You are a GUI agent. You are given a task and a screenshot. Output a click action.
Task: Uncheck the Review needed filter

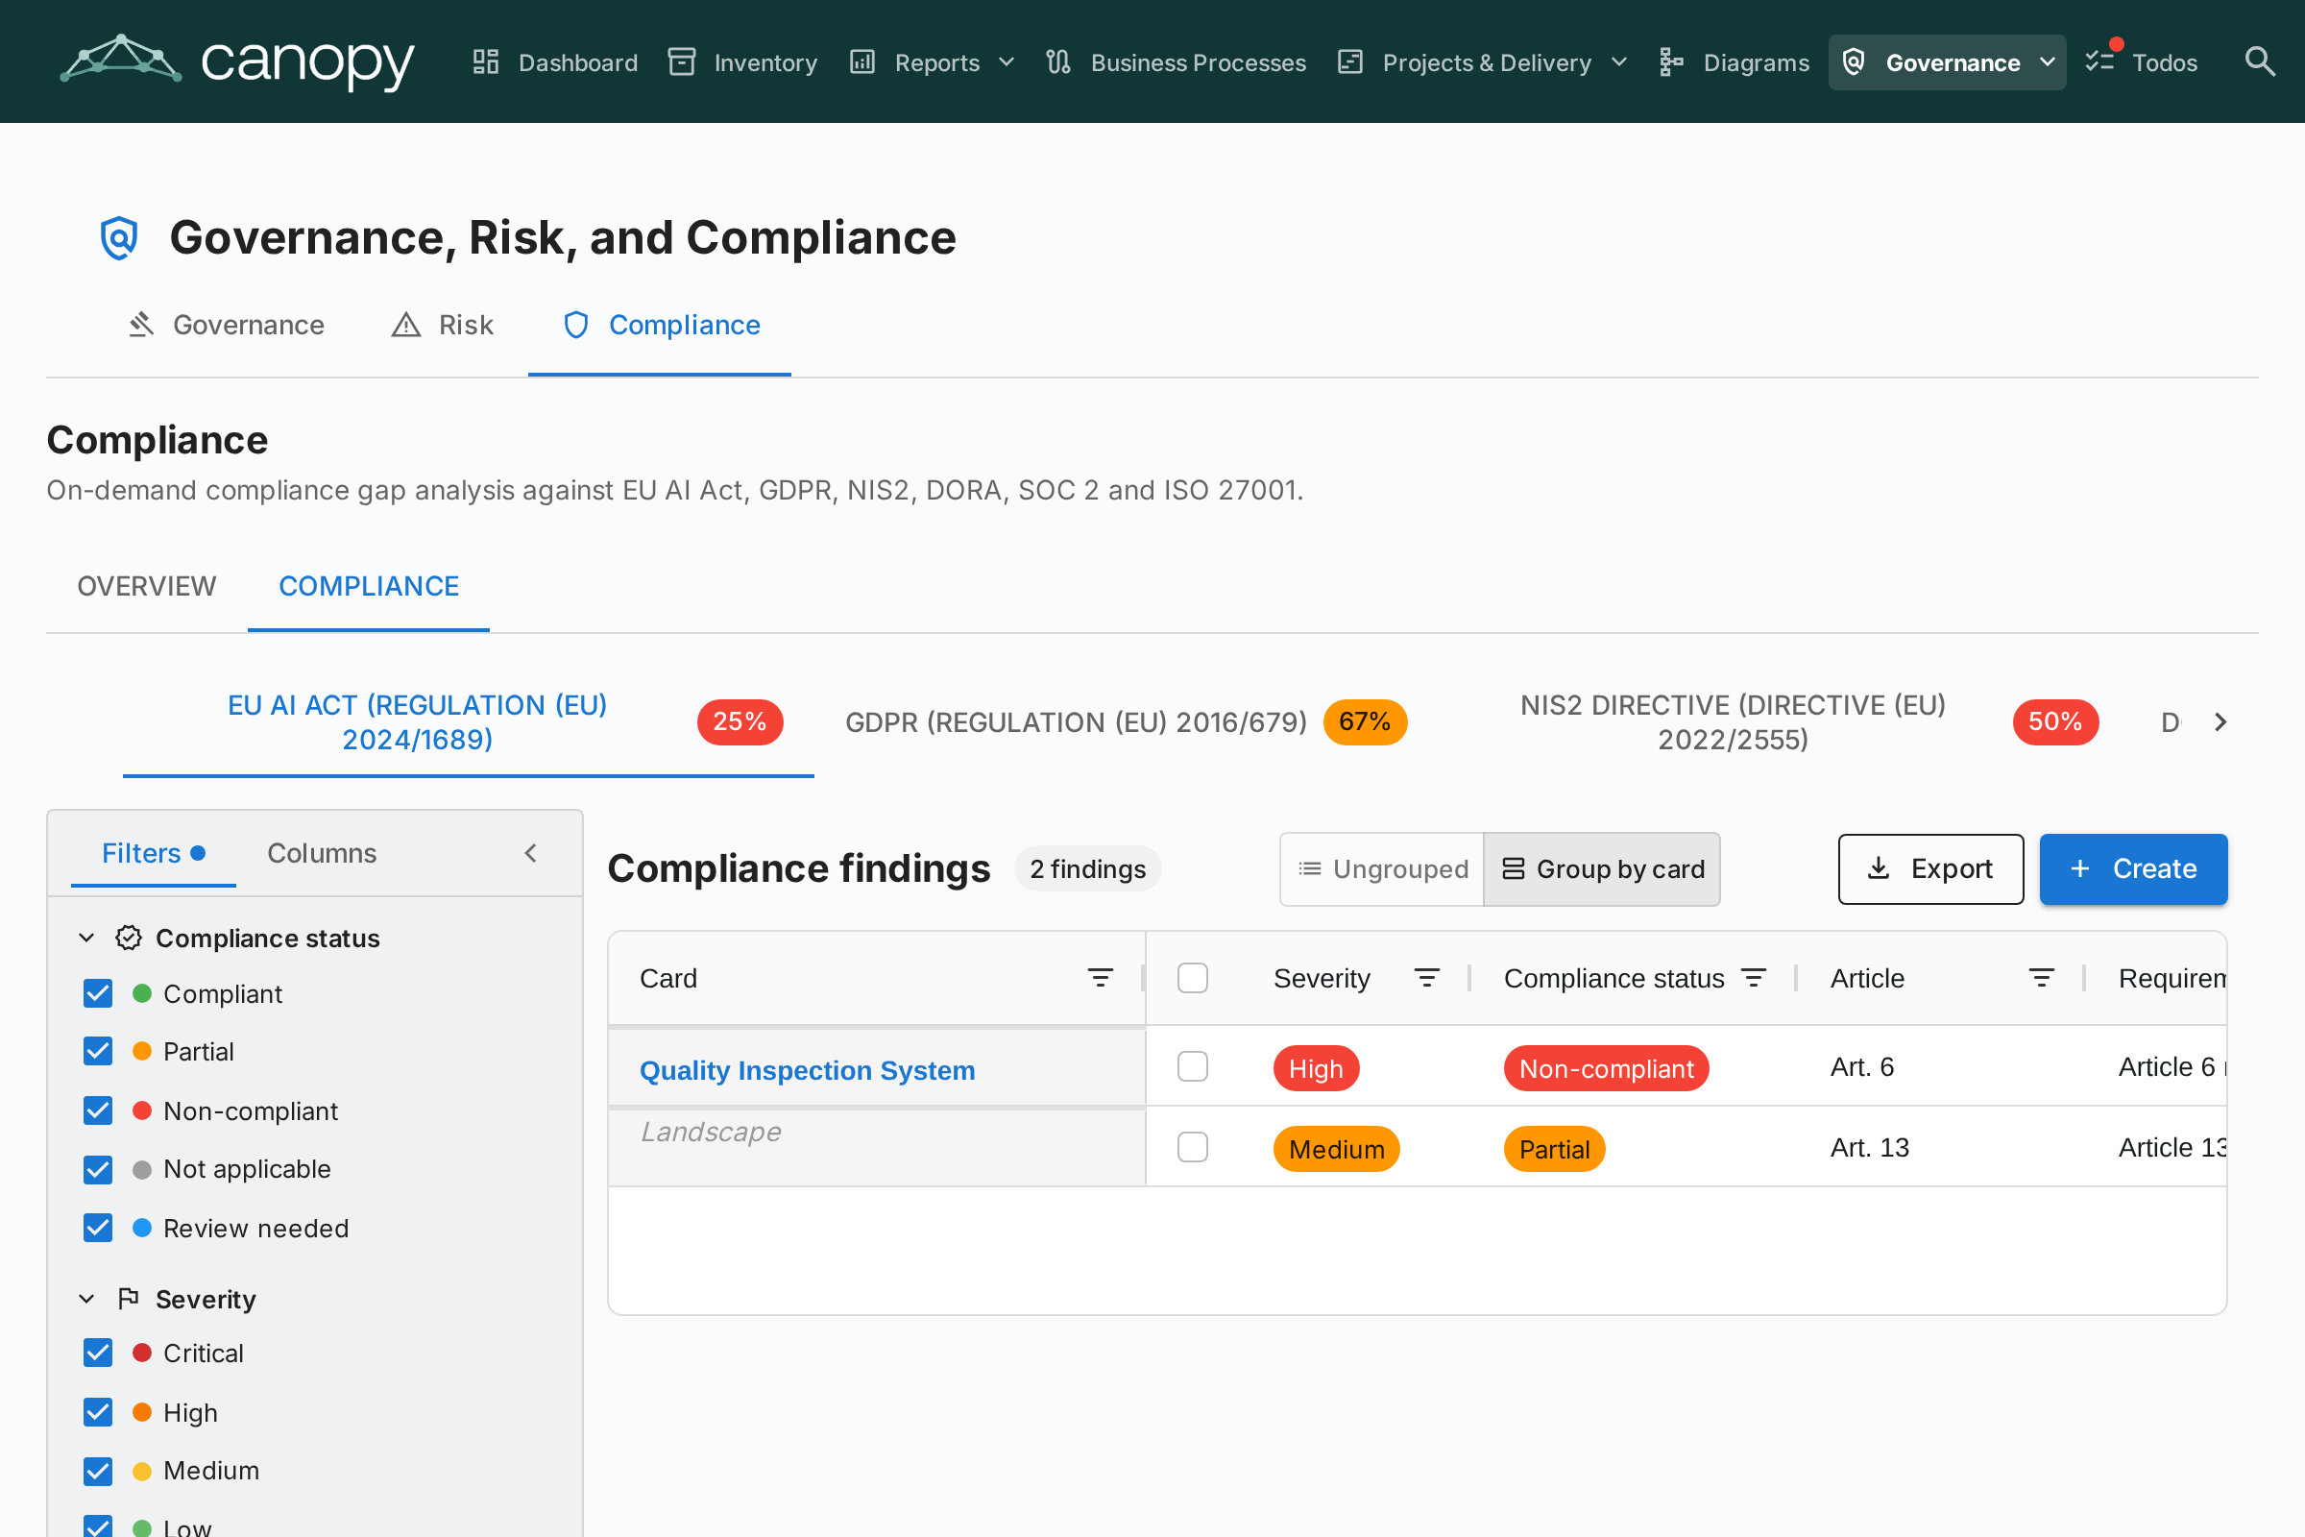point(98,1229)
